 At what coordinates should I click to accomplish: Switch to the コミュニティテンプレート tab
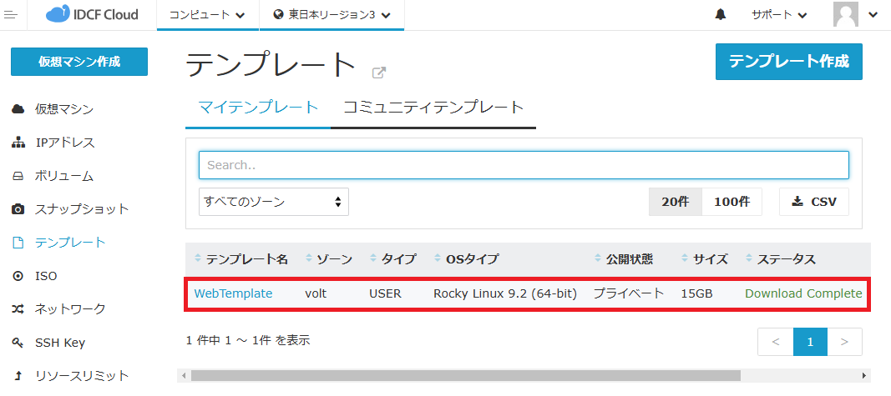click(x=433, y=107)
